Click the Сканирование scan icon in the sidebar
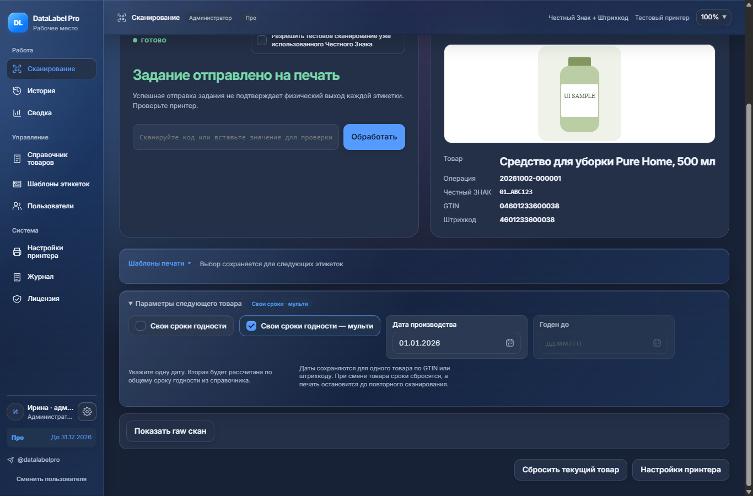 coord(17,69)
